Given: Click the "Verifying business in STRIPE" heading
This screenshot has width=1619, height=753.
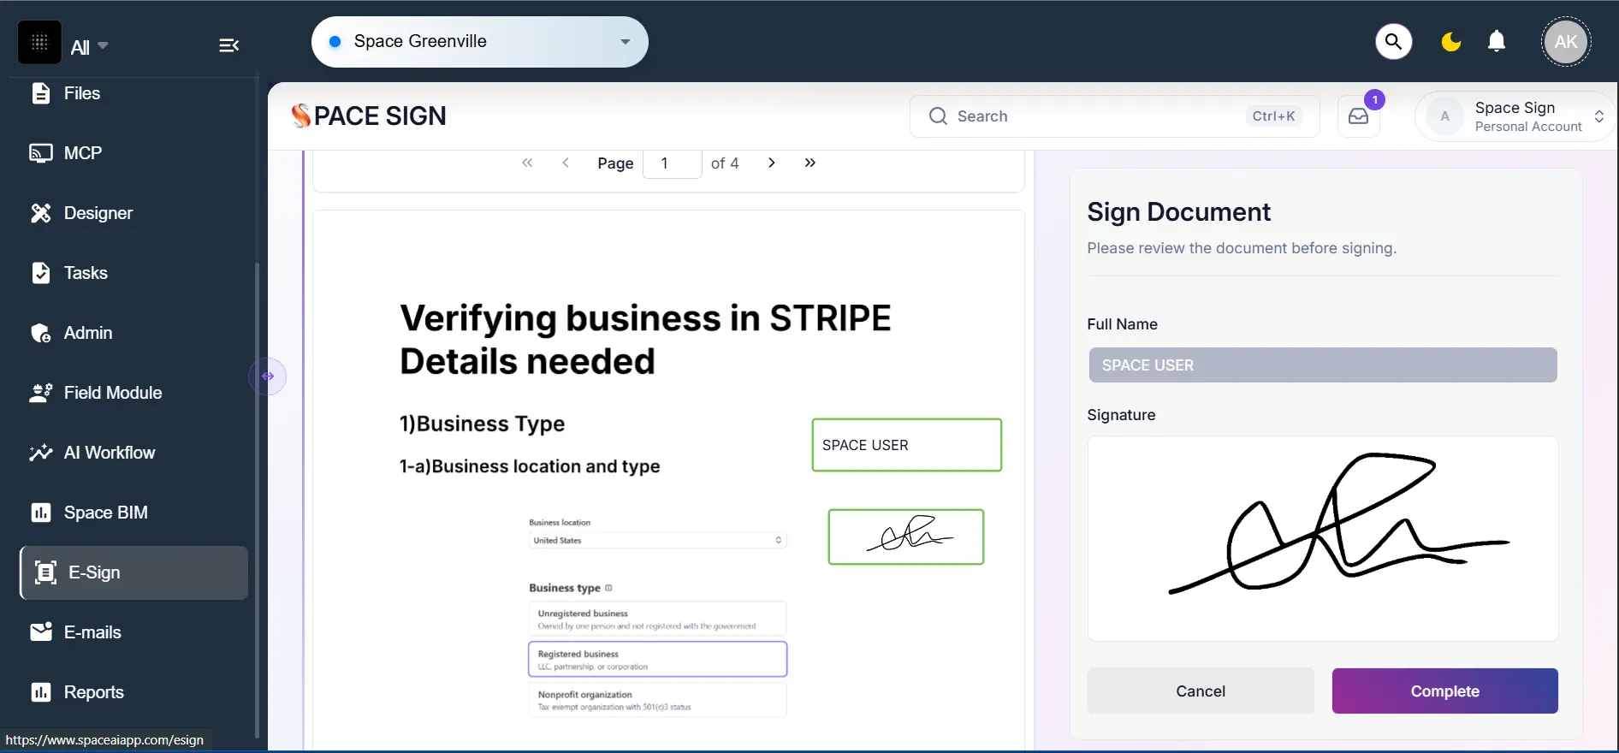Looking at the screenshot, I should click(645, 318).
